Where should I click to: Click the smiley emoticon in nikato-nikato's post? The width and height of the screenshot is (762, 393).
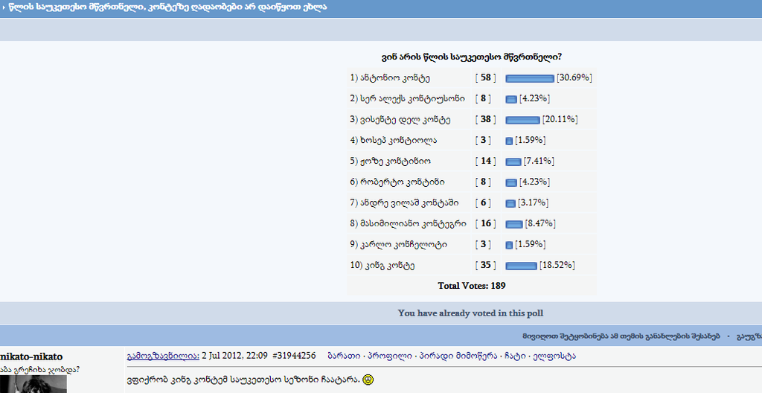[368, 380]
